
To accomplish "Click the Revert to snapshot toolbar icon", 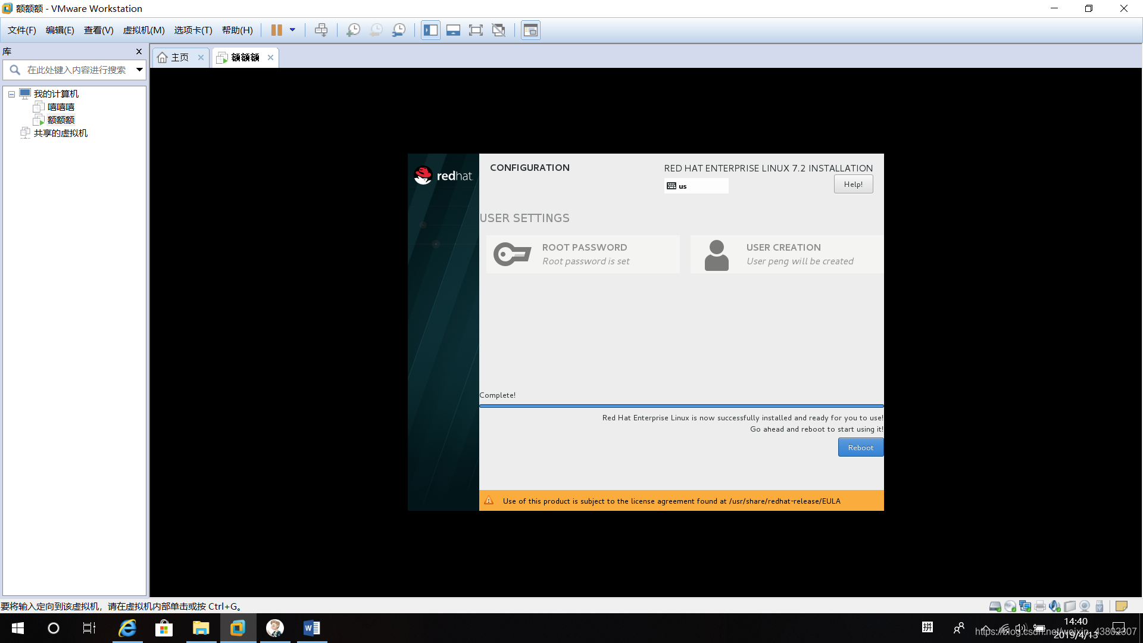I will pos(376,30).
